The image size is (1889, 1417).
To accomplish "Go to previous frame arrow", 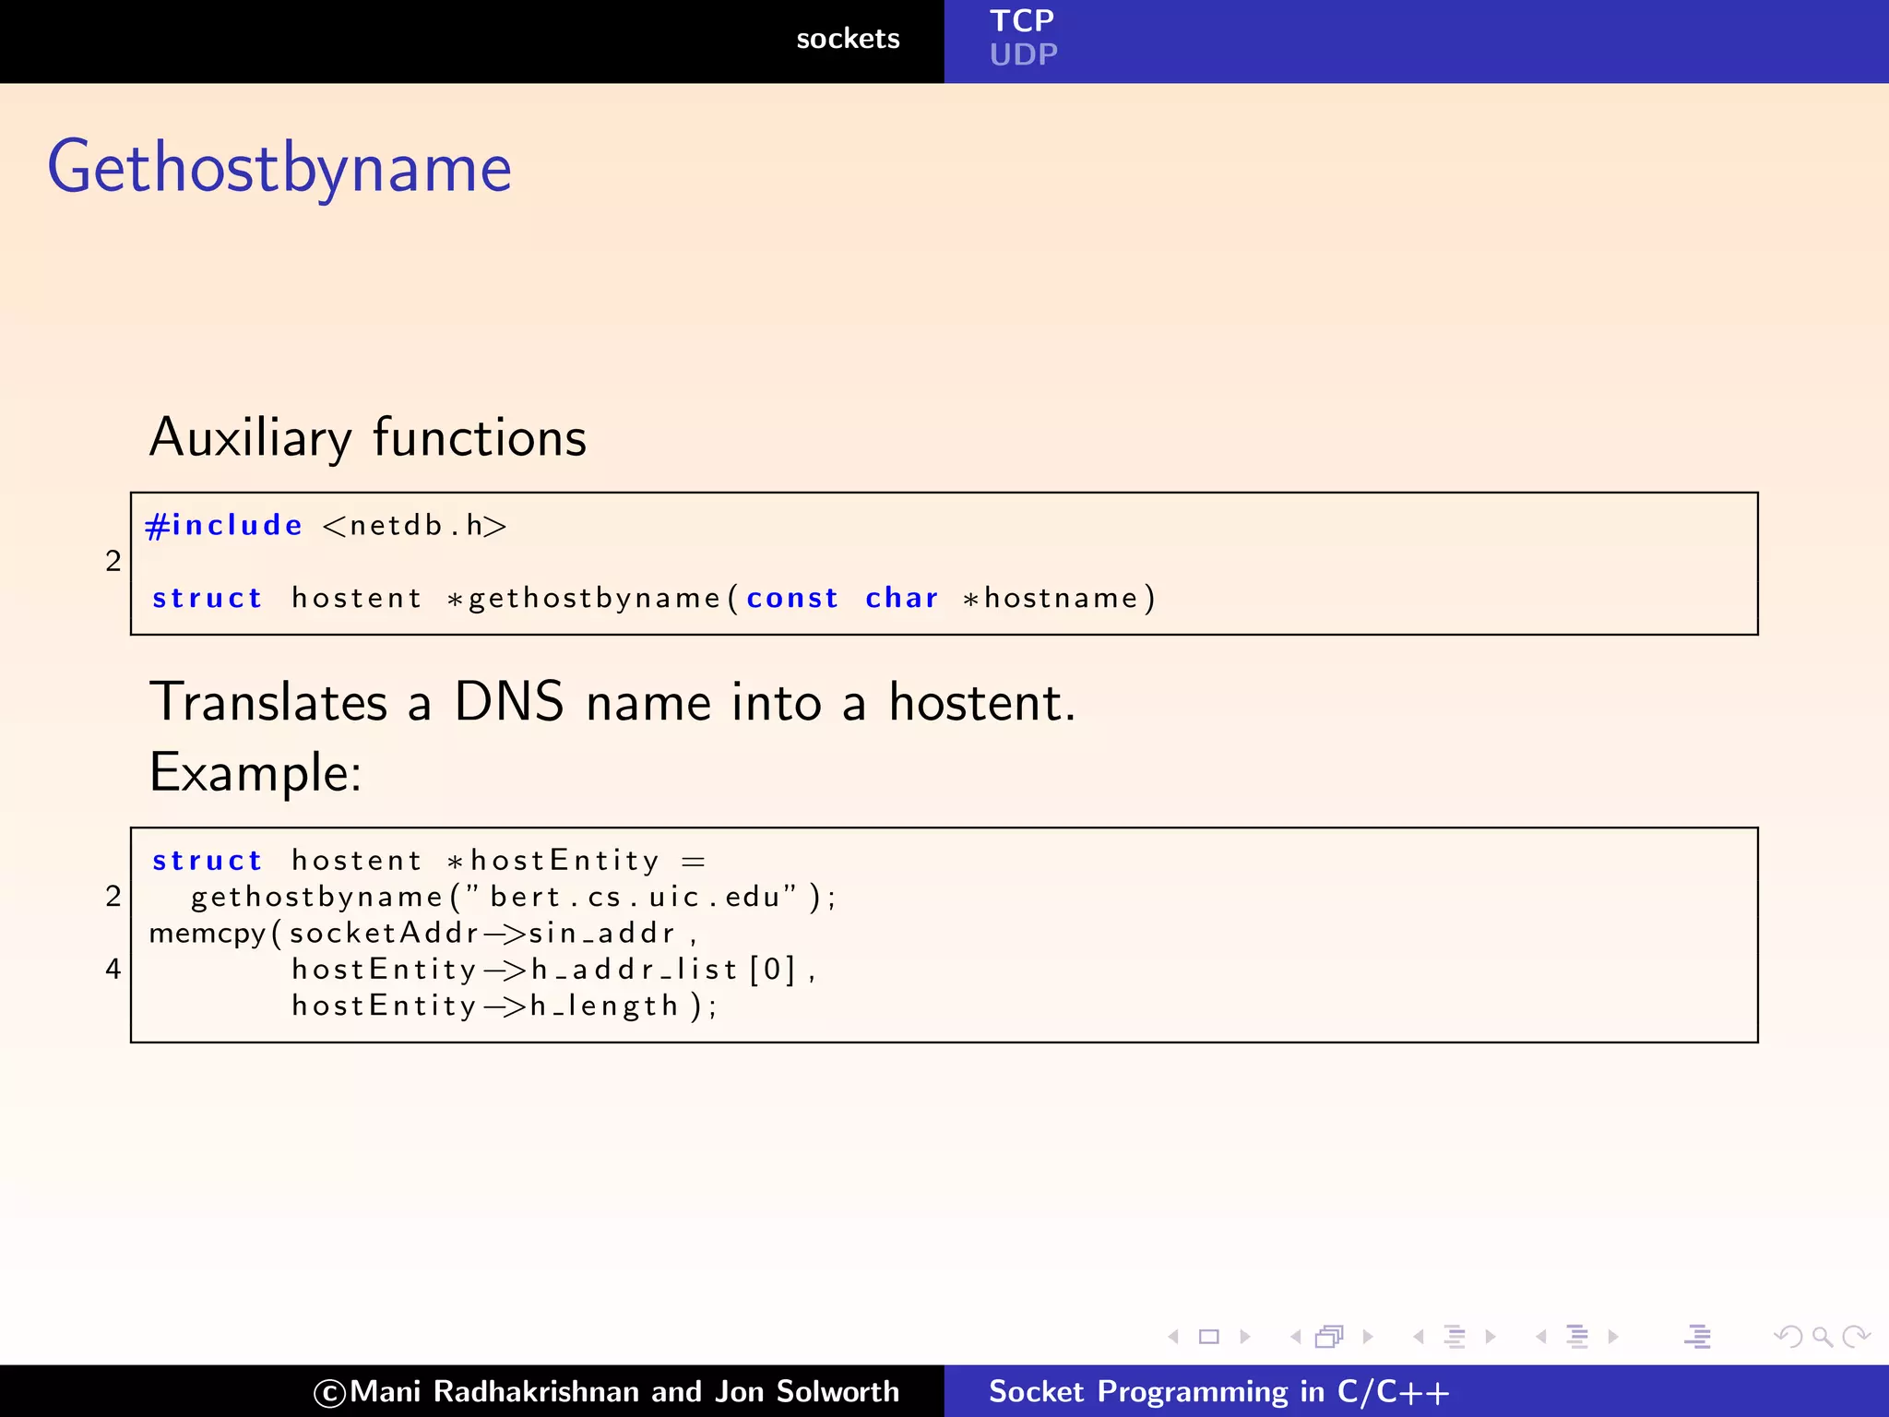I will click(x=1296, y=1337).
